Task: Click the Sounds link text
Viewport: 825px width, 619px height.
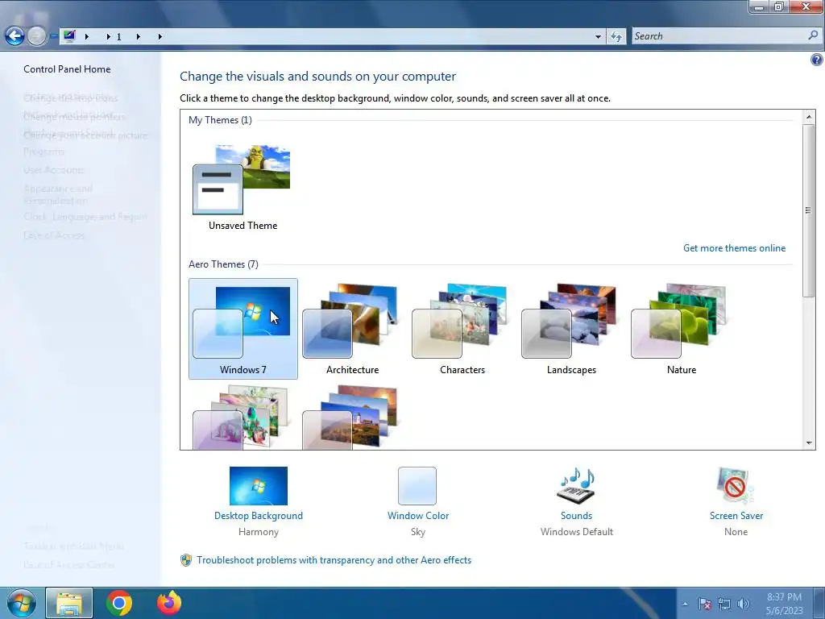Action: click(x=576, y=516)
